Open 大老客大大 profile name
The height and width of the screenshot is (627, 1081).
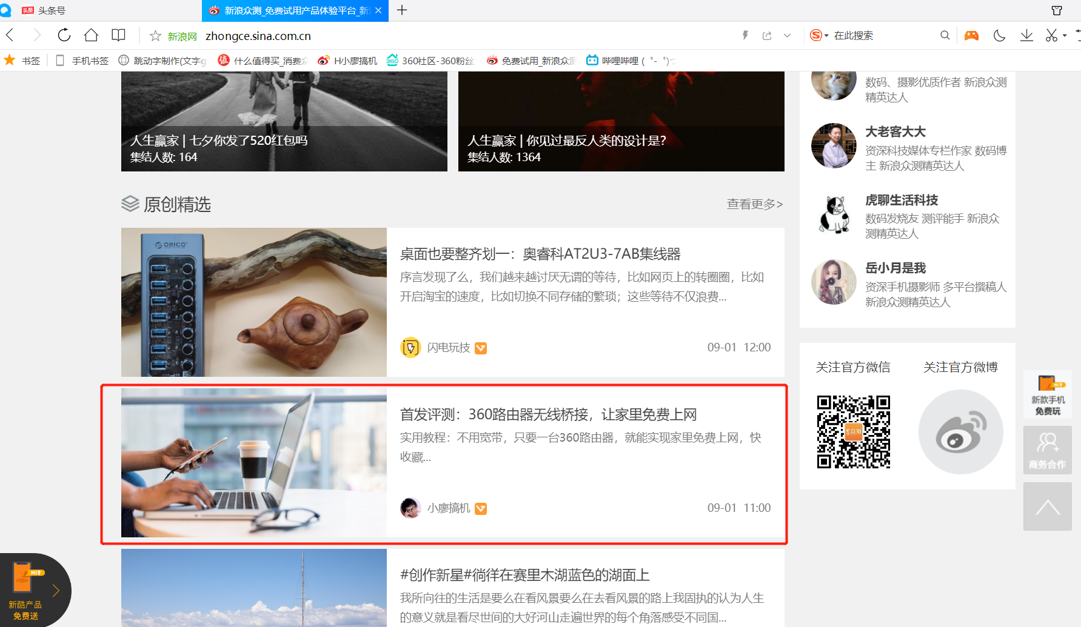tap(895, 131)
